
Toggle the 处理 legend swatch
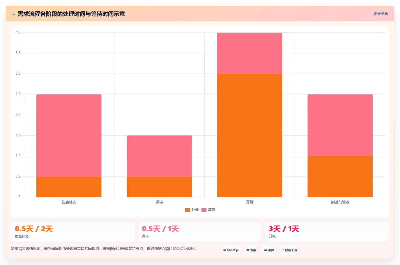187,210
